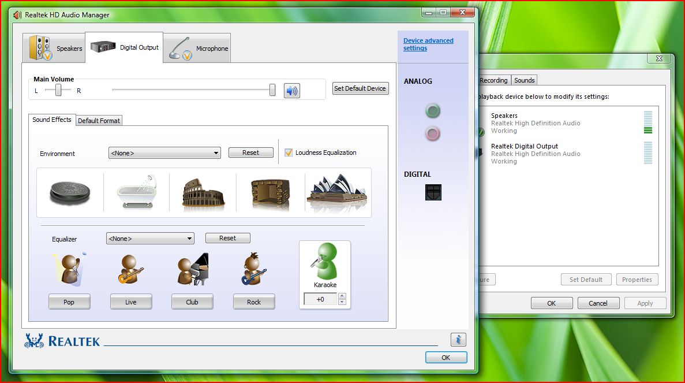Viewport: 685px width, 383px height.
Task: Open Properties in Sound window
Action: (637, 280)
